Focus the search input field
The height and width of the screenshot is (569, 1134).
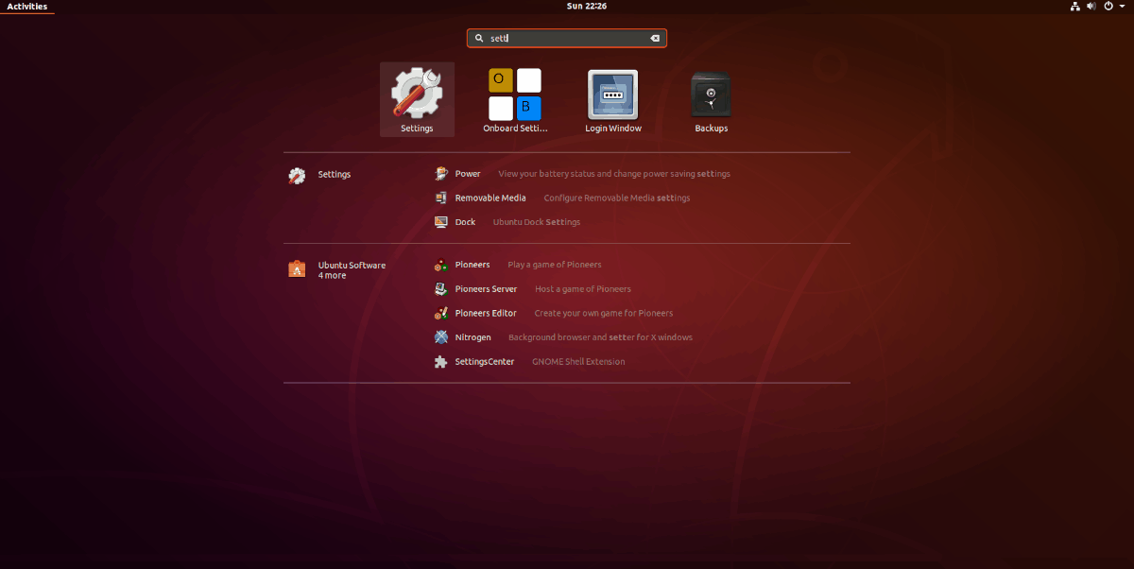567,38
